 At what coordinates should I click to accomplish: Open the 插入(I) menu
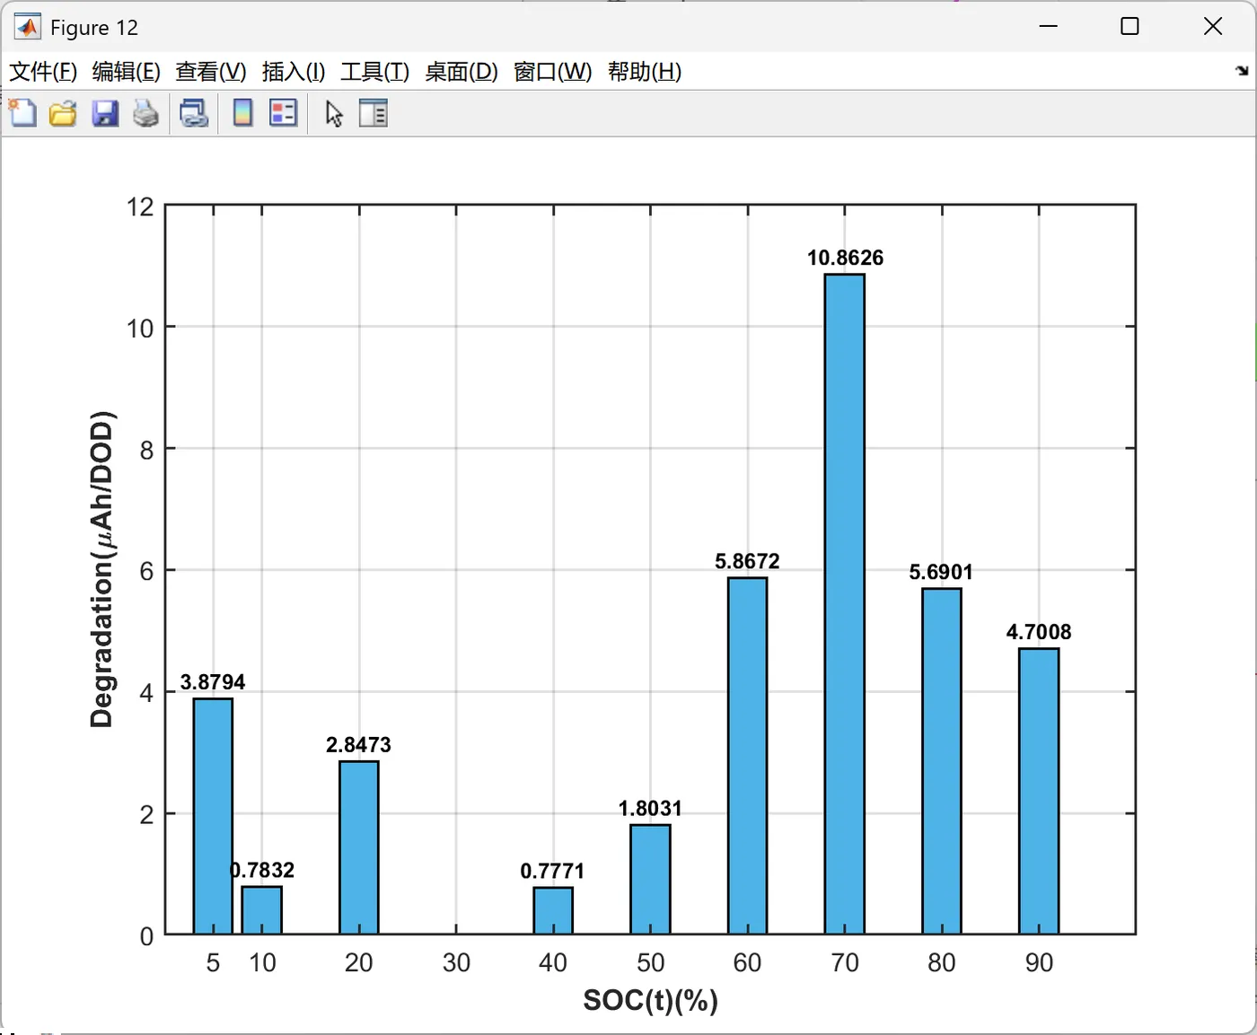click(294, 71)
